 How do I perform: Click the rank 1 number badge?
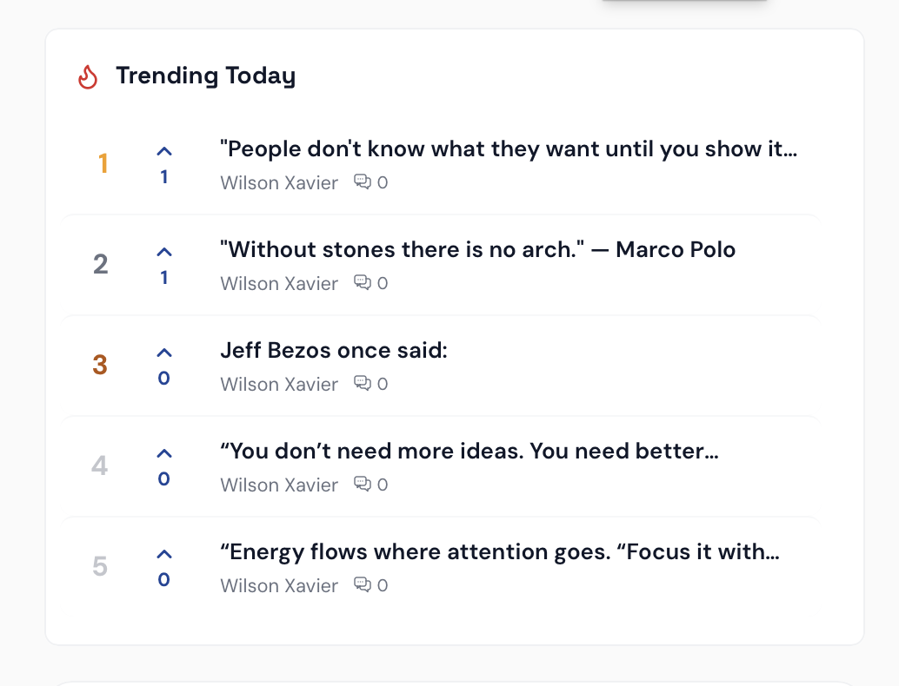point(103,163)
